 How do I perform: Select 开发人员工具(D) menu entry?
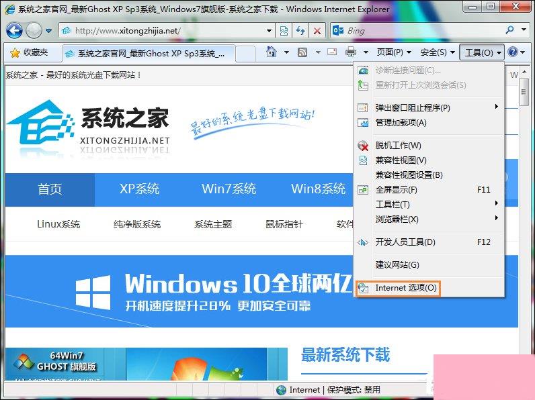click(x=429, y=242)
